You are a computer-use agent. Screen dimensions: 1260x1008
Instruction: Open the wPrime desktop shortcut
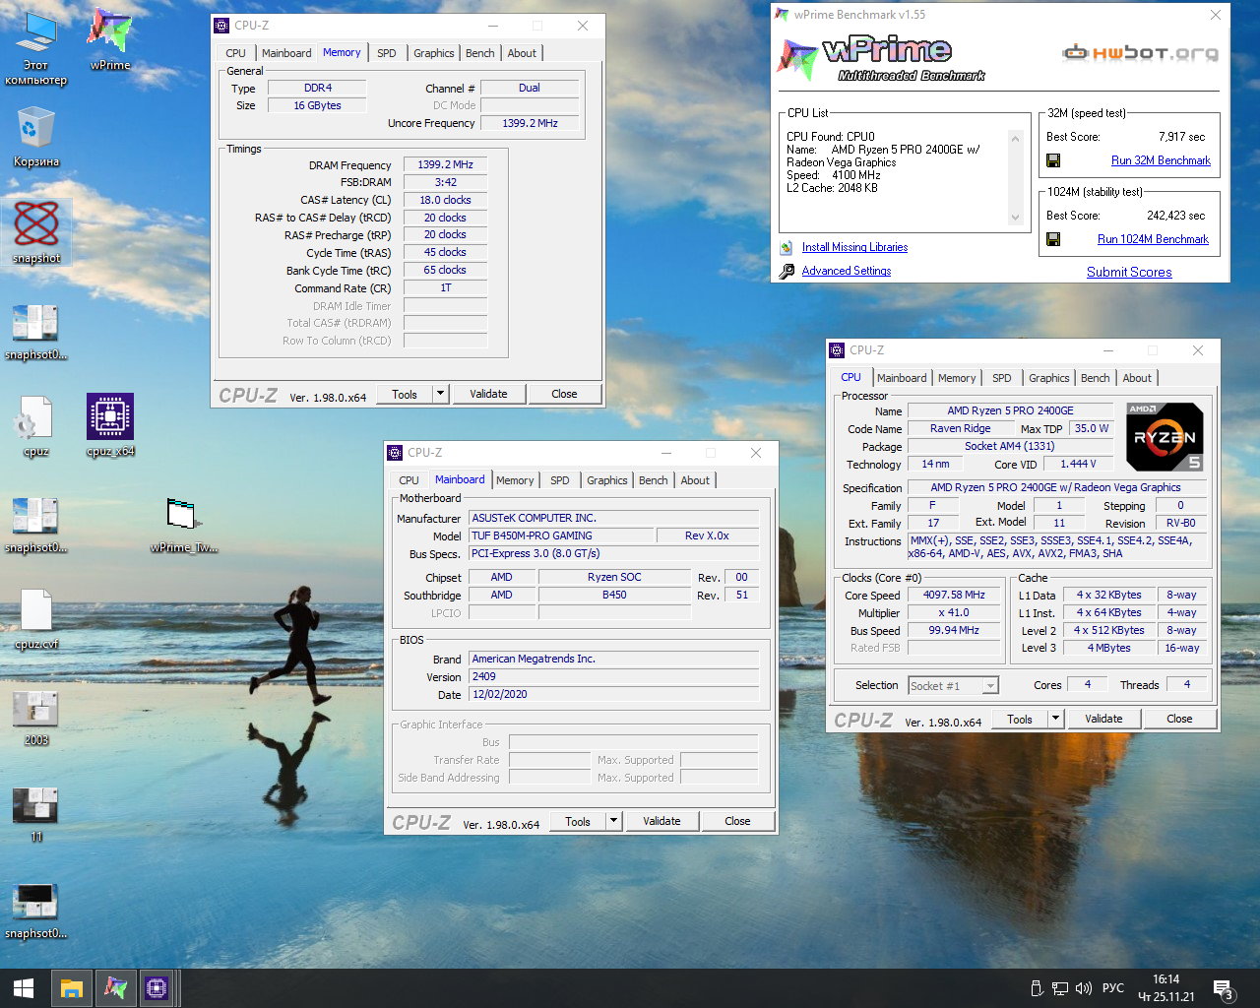pos(110,39)
